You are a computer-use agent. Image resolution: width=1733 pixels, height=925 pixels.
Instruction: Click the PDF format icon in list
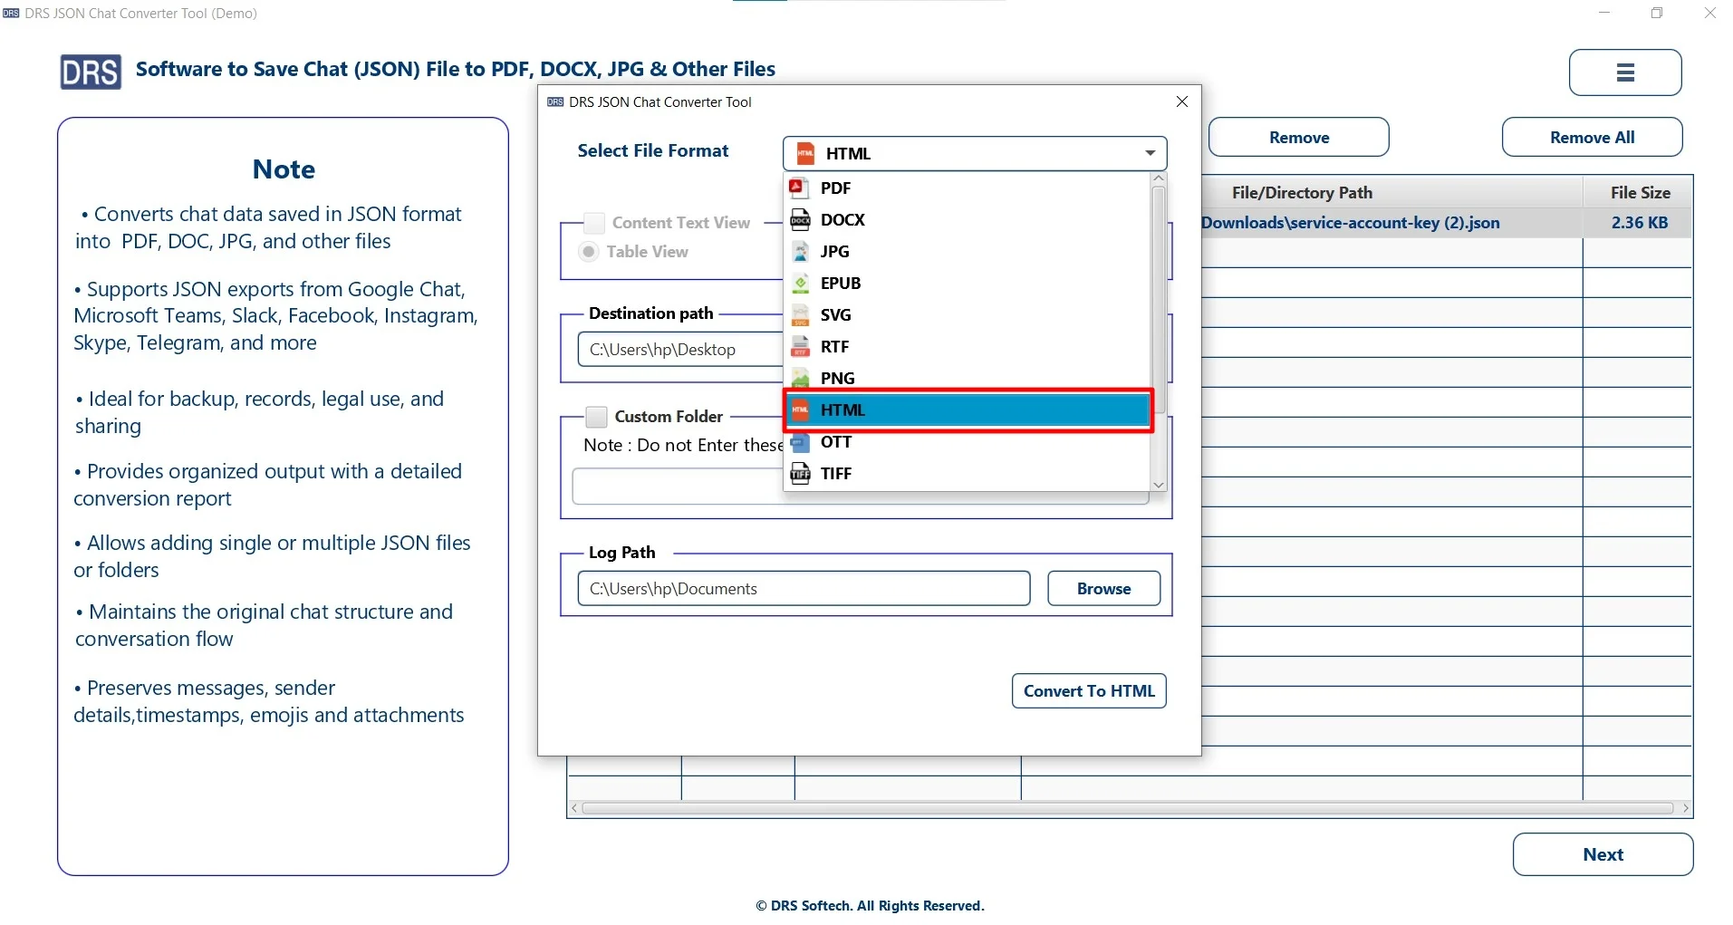click(798, 188)
